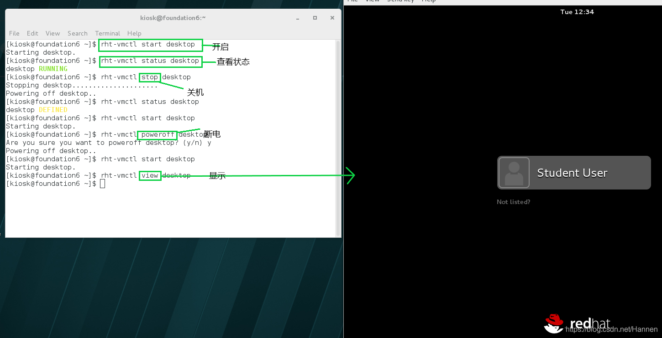Click the terminal's vertical scrollbar
This screenshot has height=338, width=662.
[x=338, y=138]
